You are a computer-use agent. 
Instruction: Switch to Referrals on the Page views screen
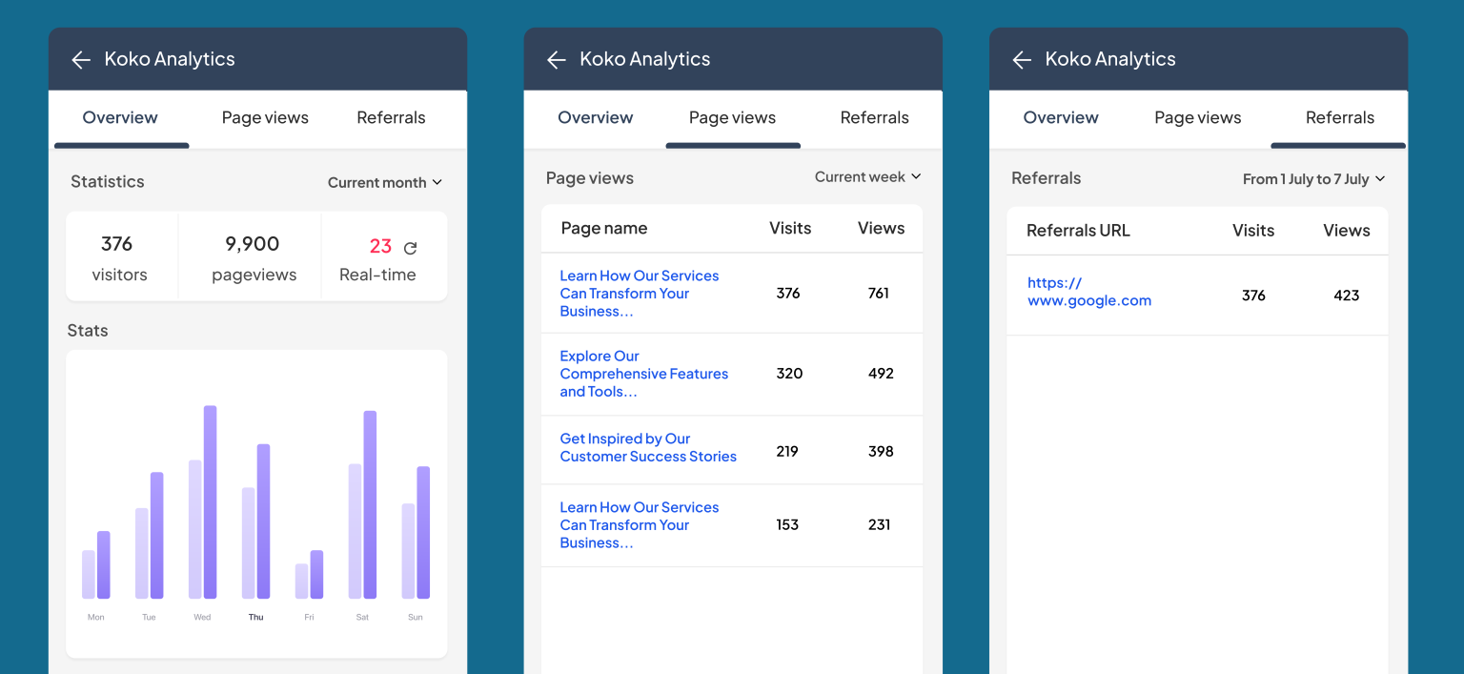874,117
